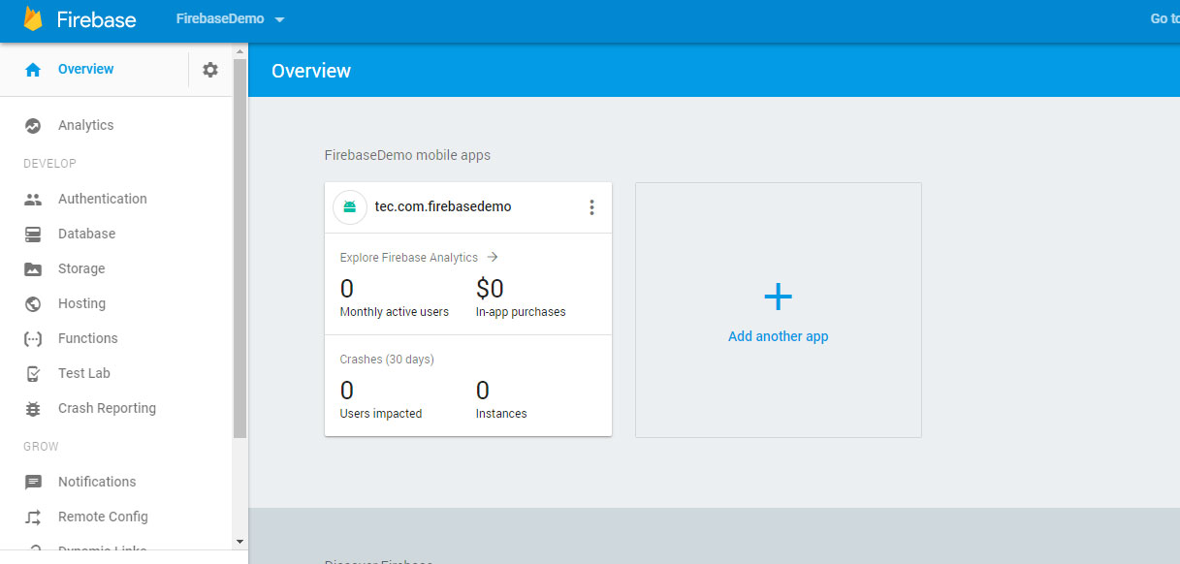Click the Authentication people icon
The width and height of the screenshot is (1180, 564).
point(33,200)
